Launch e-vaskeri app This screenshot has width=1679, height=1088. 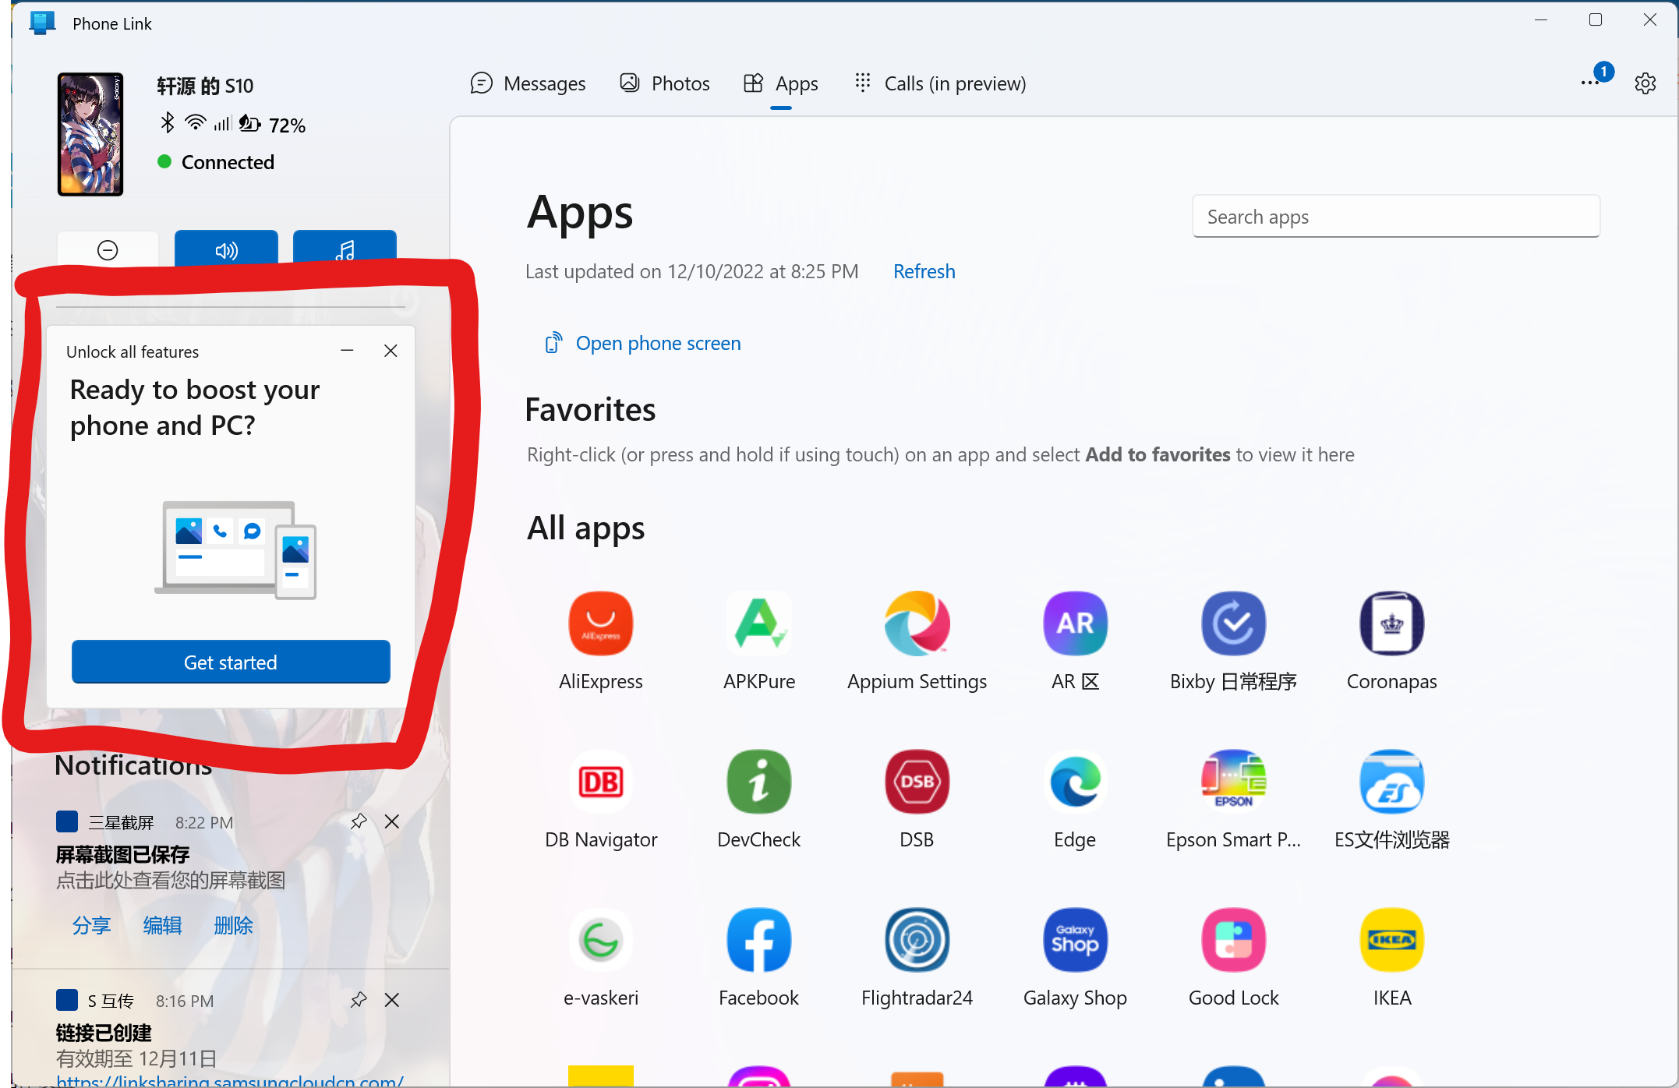pos(600,940)
